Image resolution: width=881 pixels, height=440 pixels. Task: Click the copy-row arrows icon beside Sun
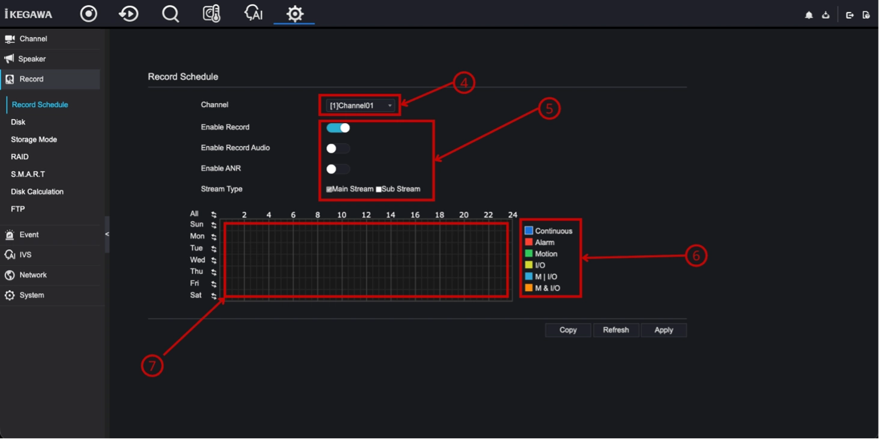[215, 226]
